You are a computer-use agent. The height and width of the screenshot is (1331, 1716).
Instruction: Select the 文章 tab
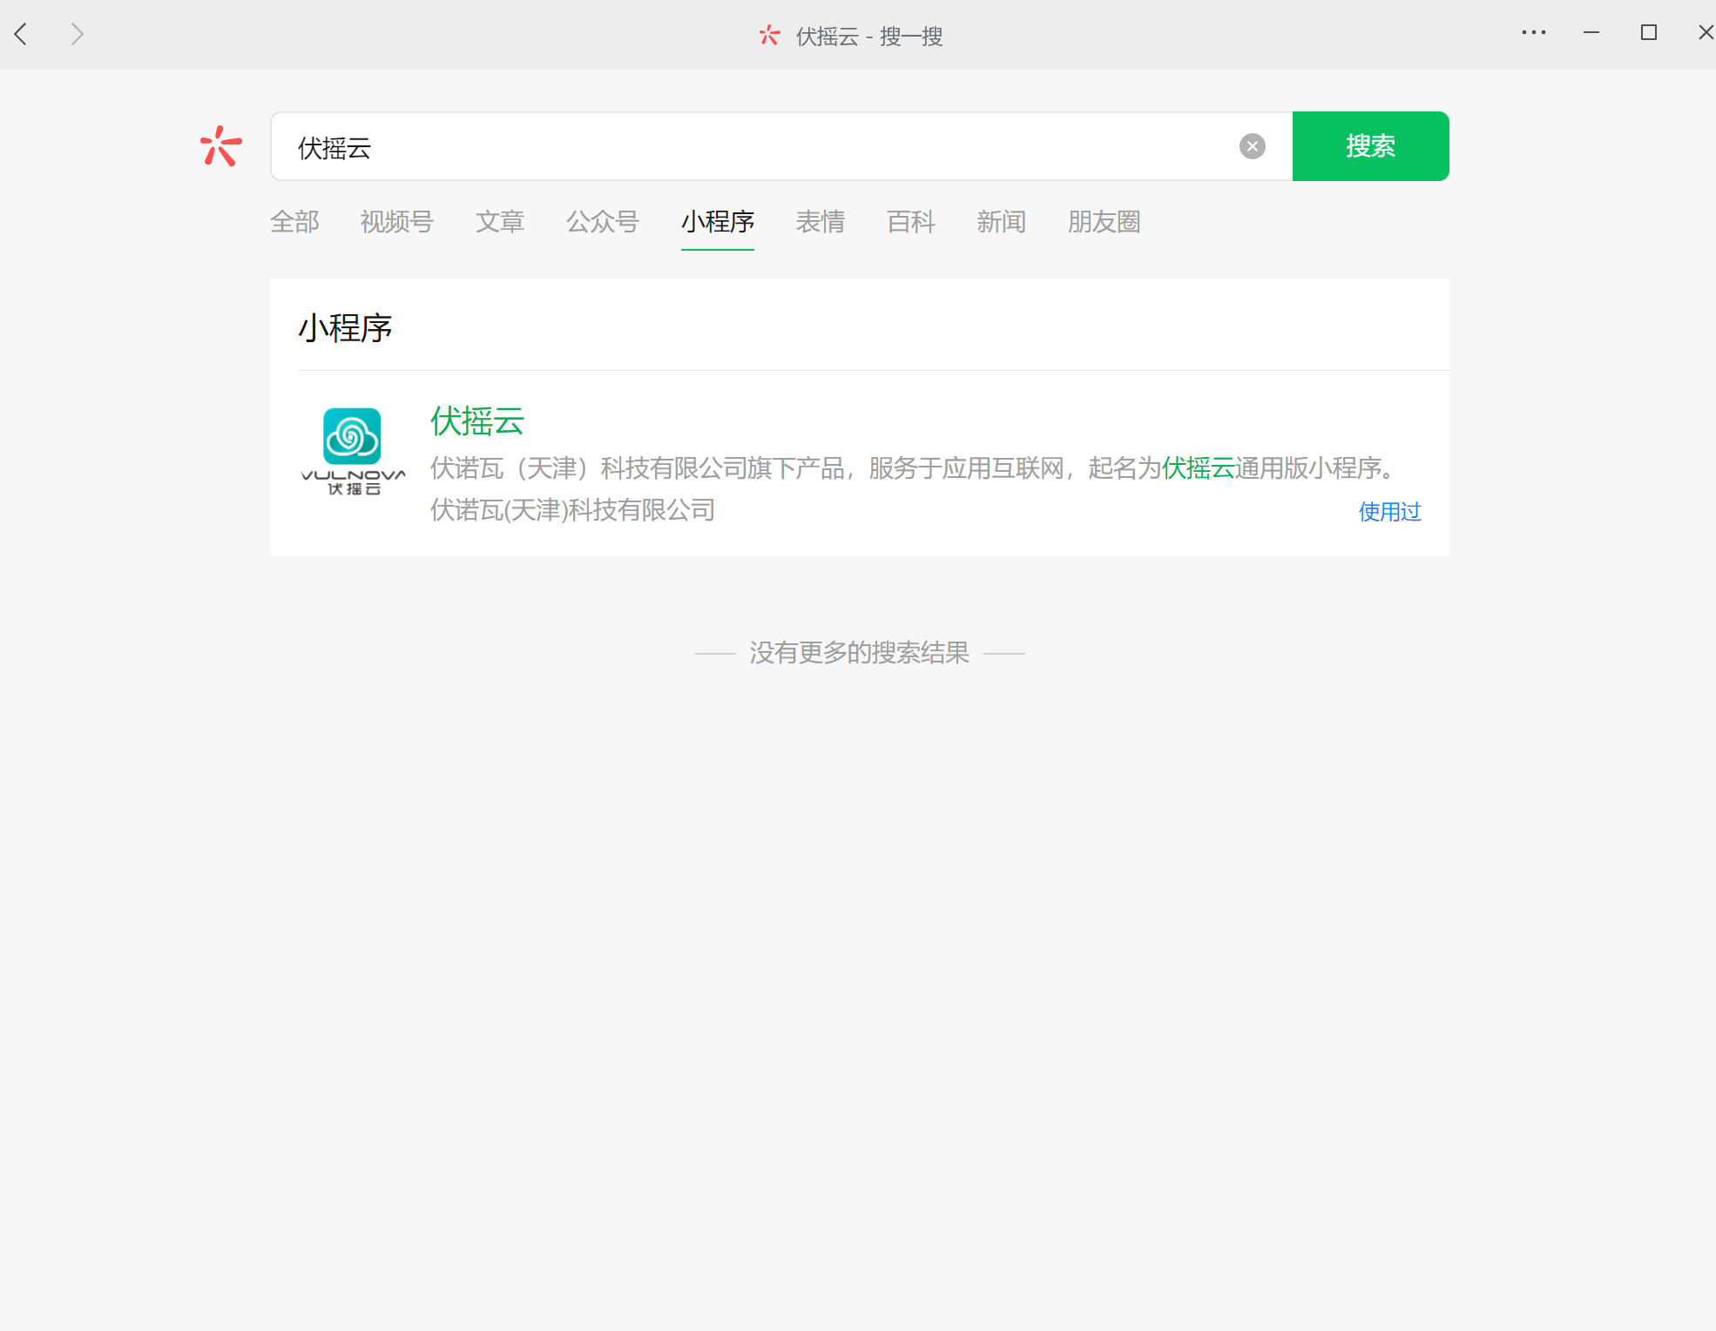tap(499, 222)
